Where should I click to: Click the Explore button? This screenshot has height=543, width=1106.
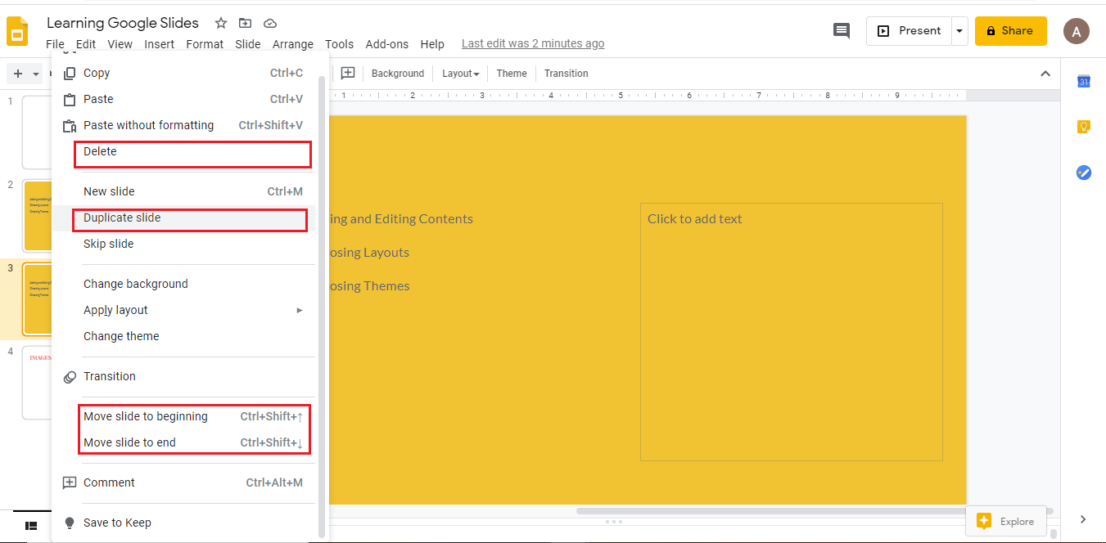(1005, 521)
